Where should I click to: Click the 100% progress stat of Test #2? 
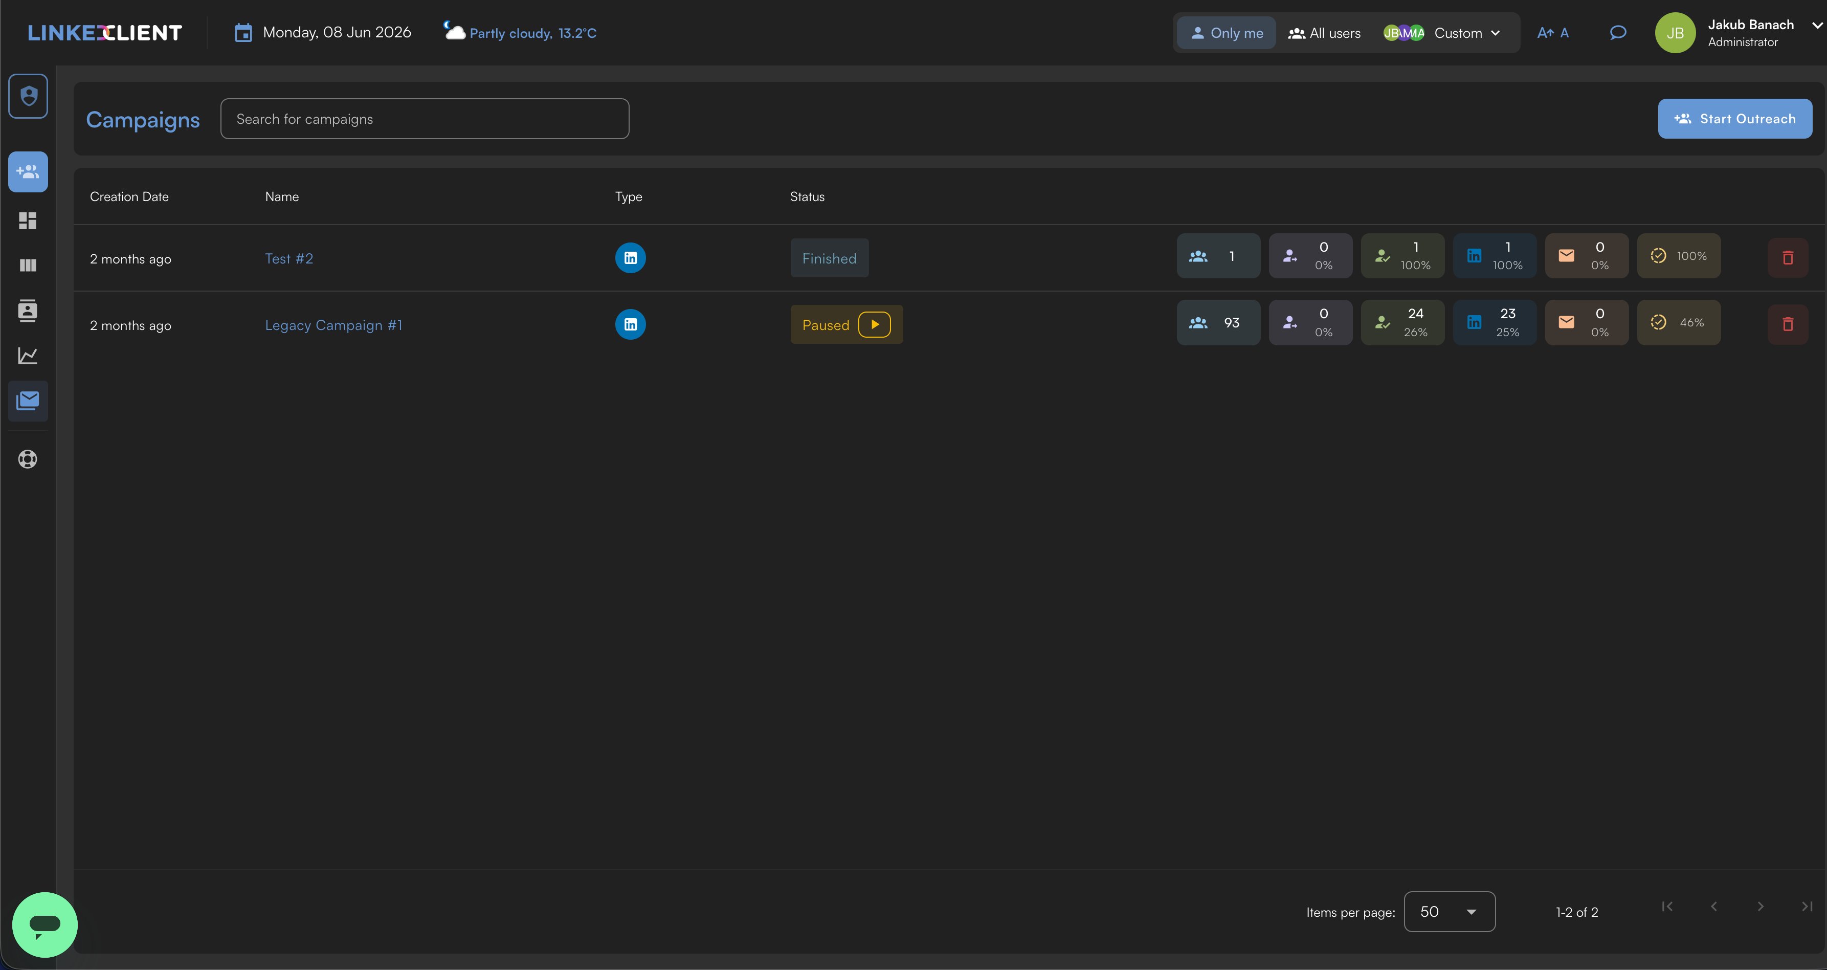1679,255
